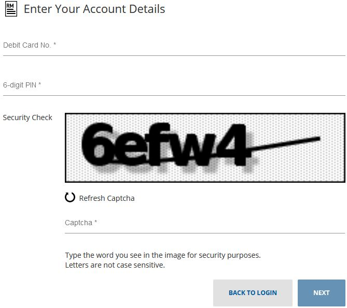Click the RM document icon in header
The width and height of the screenshot is (347, 308).
pos(10,9)
